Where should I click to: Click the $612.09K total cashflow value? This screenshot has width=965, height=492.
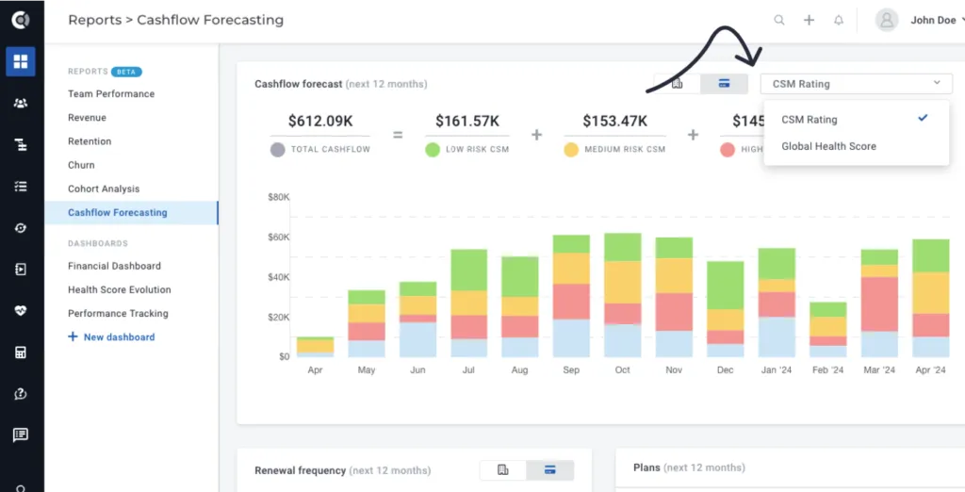pos(320,122)
